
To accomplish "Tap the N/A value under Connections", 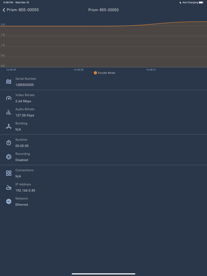I will pos(18,176).
